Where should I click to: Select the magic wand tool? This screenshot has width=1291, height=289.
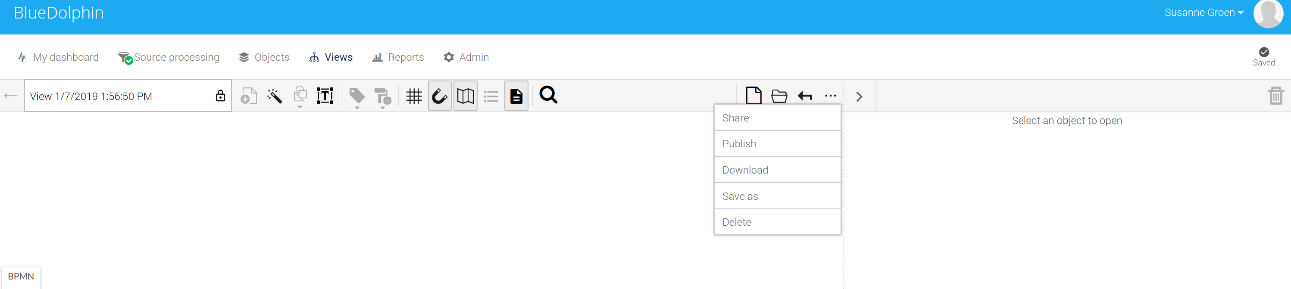tap(274, 96)
